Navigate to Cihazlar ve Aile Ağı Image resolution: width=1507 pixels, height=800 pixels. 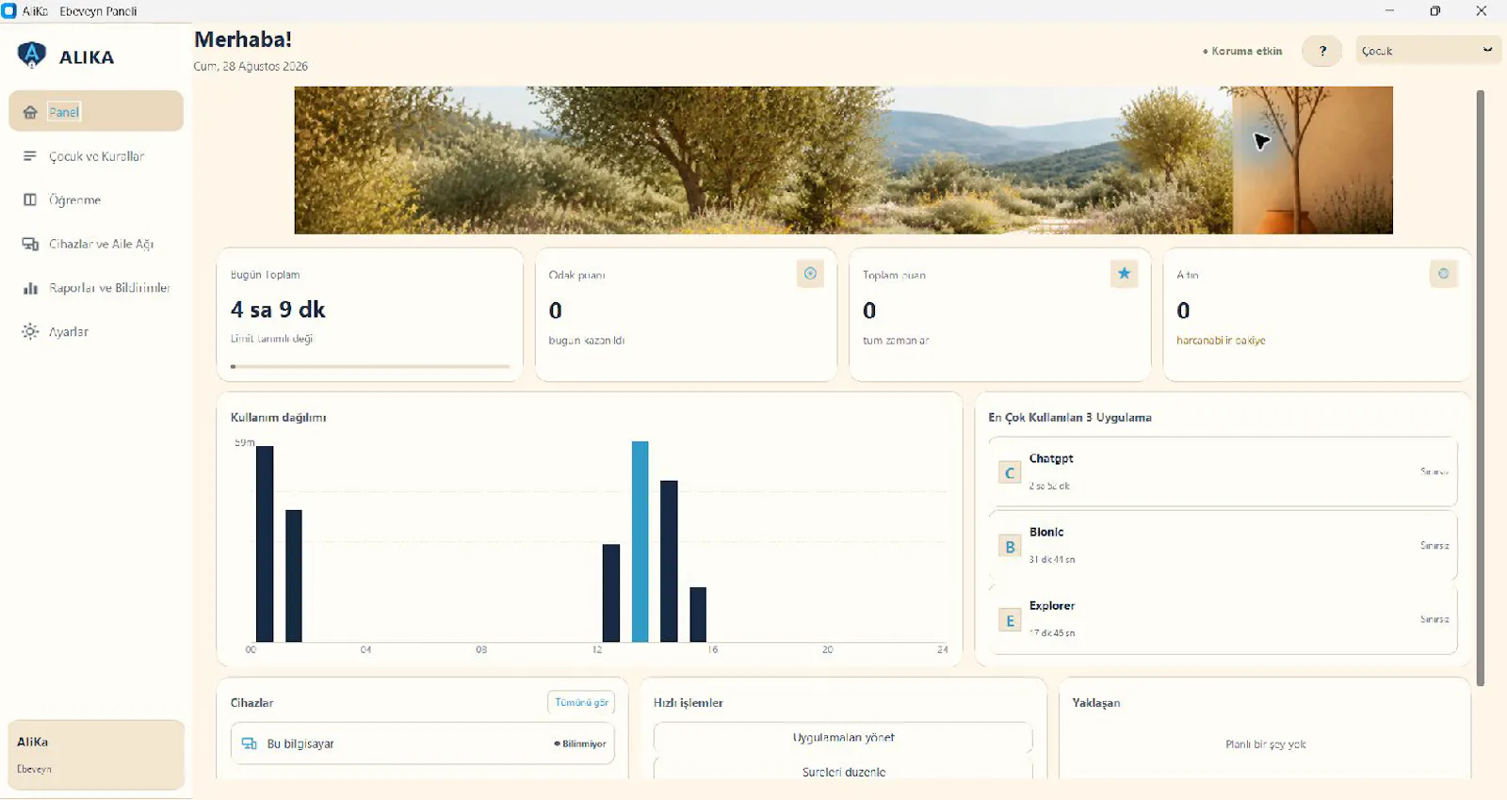pos(96,244)
